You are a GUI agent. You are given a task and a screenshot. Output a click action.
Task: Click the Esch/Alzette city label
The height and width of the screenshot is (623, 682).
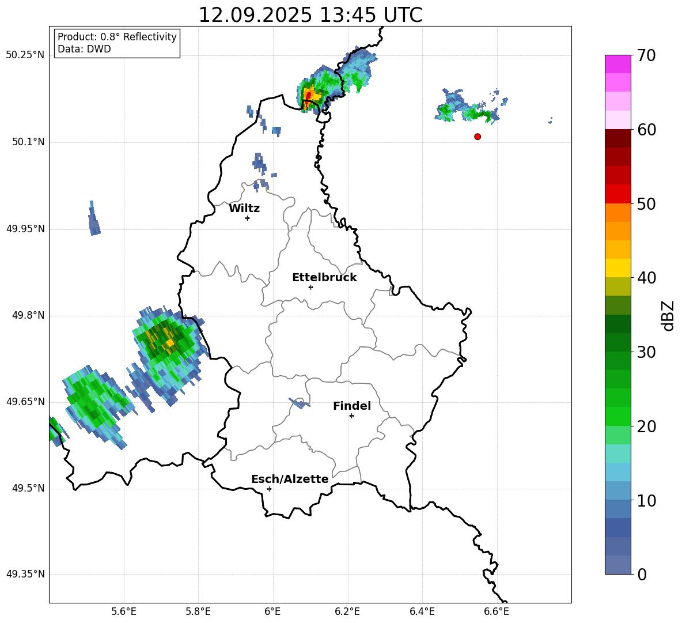(290, 479)
